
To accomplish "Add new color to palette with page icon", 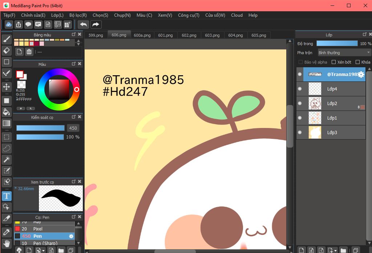I will [19, 52].
